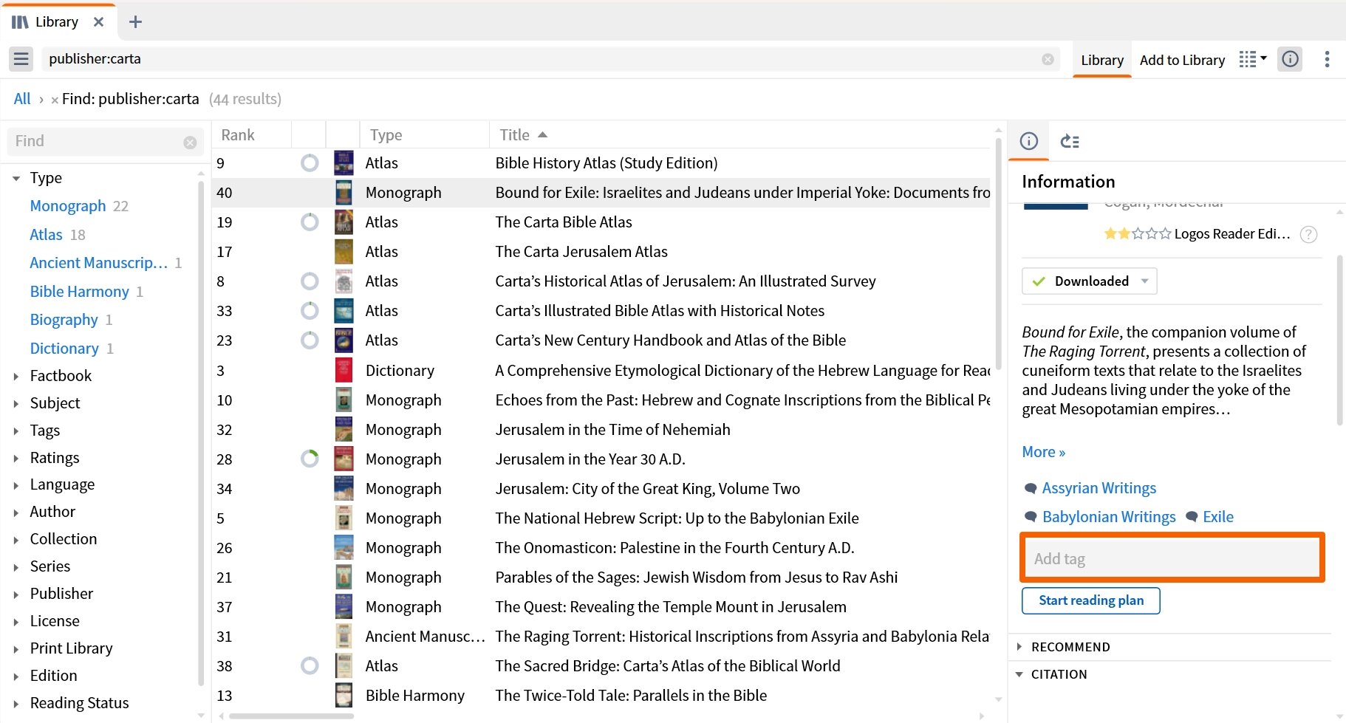Click the rating help question mark icon
Image resolution: width=1346 pixels, height=723 pixels.
(1308, 234)
